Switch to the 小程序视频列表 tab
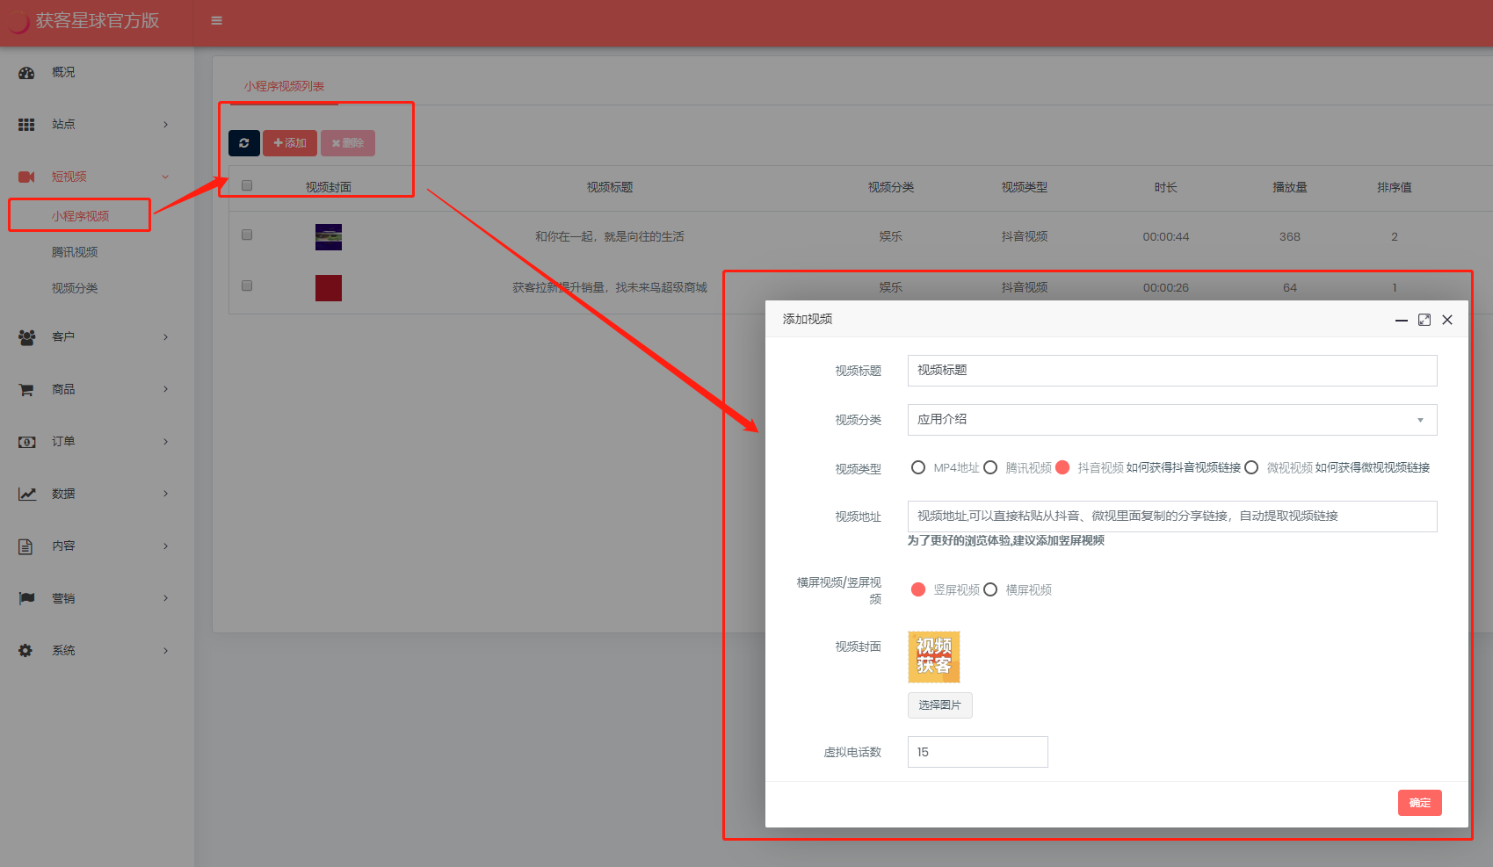Viewport: 1493px width, 867px height. tap(284, 86)
